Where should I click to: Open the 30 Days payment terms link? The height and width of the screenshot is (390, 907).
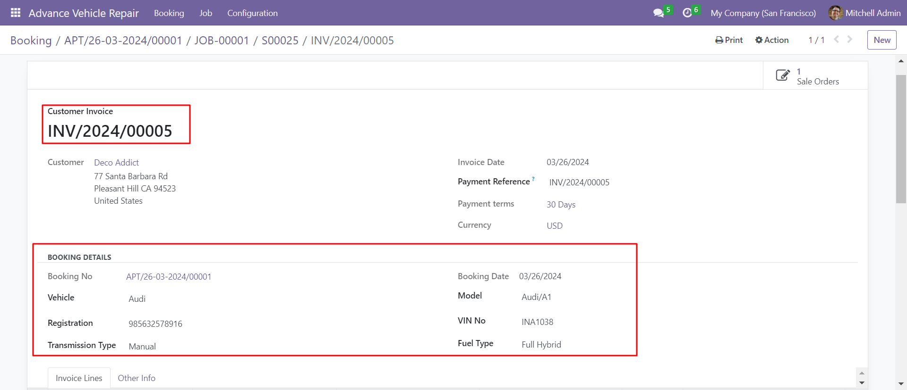point(561,205)
